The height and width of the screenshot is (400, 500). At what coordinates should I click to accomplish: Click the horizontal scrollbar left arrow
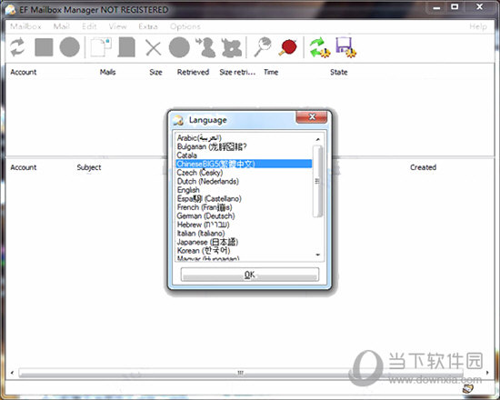tap(12, 372)
